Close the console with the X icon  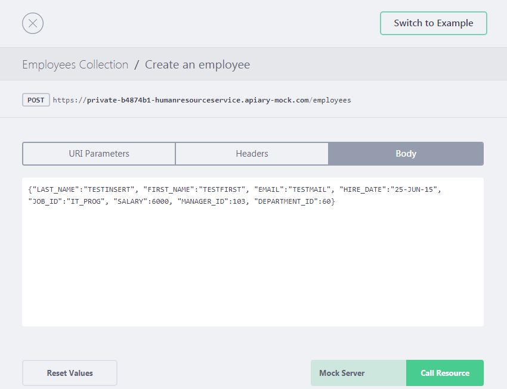[x=33, y=23]
